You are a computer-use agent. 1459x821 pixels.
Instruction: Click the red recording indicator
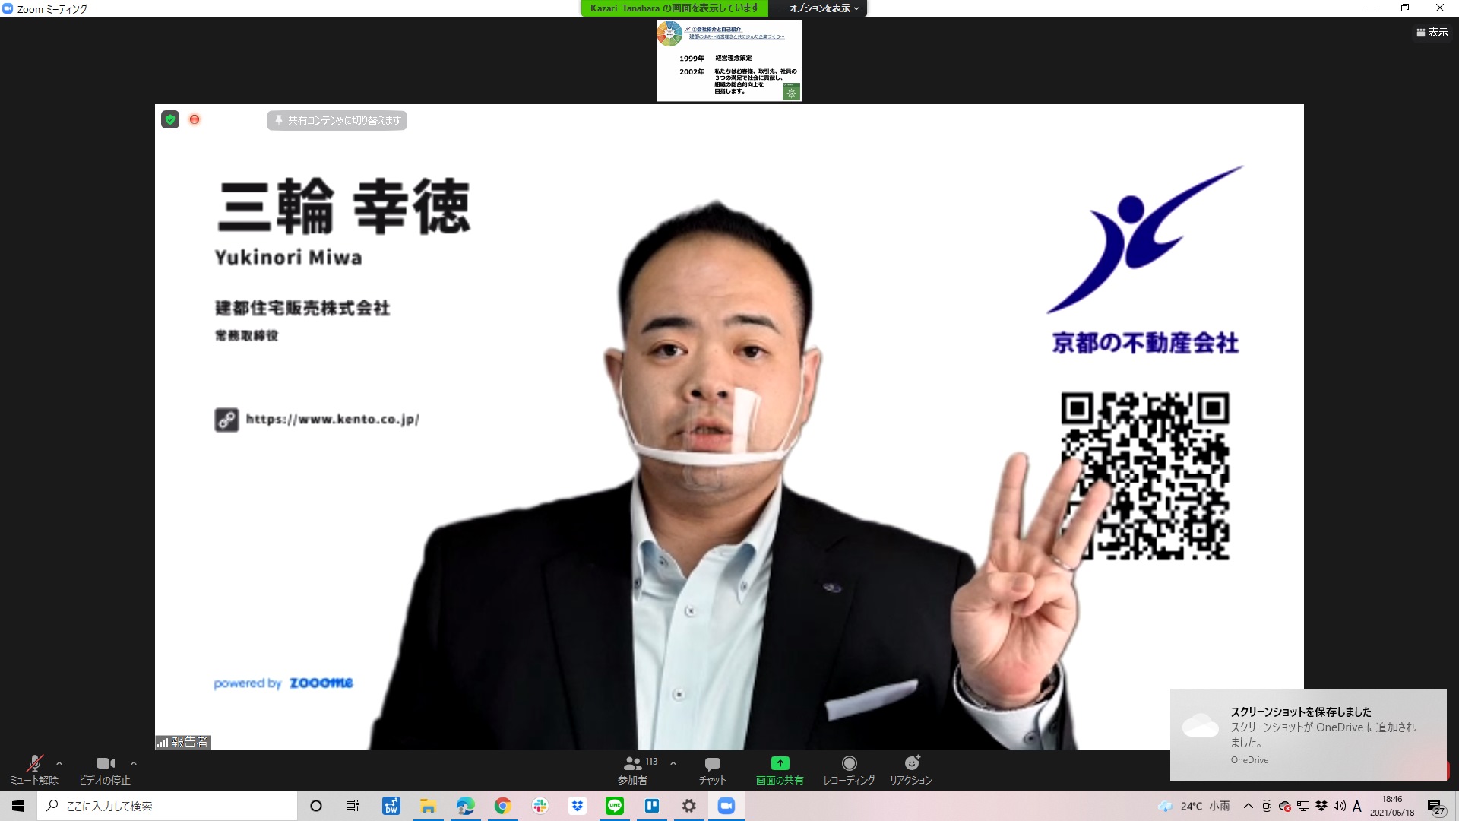tap(195, 119)
